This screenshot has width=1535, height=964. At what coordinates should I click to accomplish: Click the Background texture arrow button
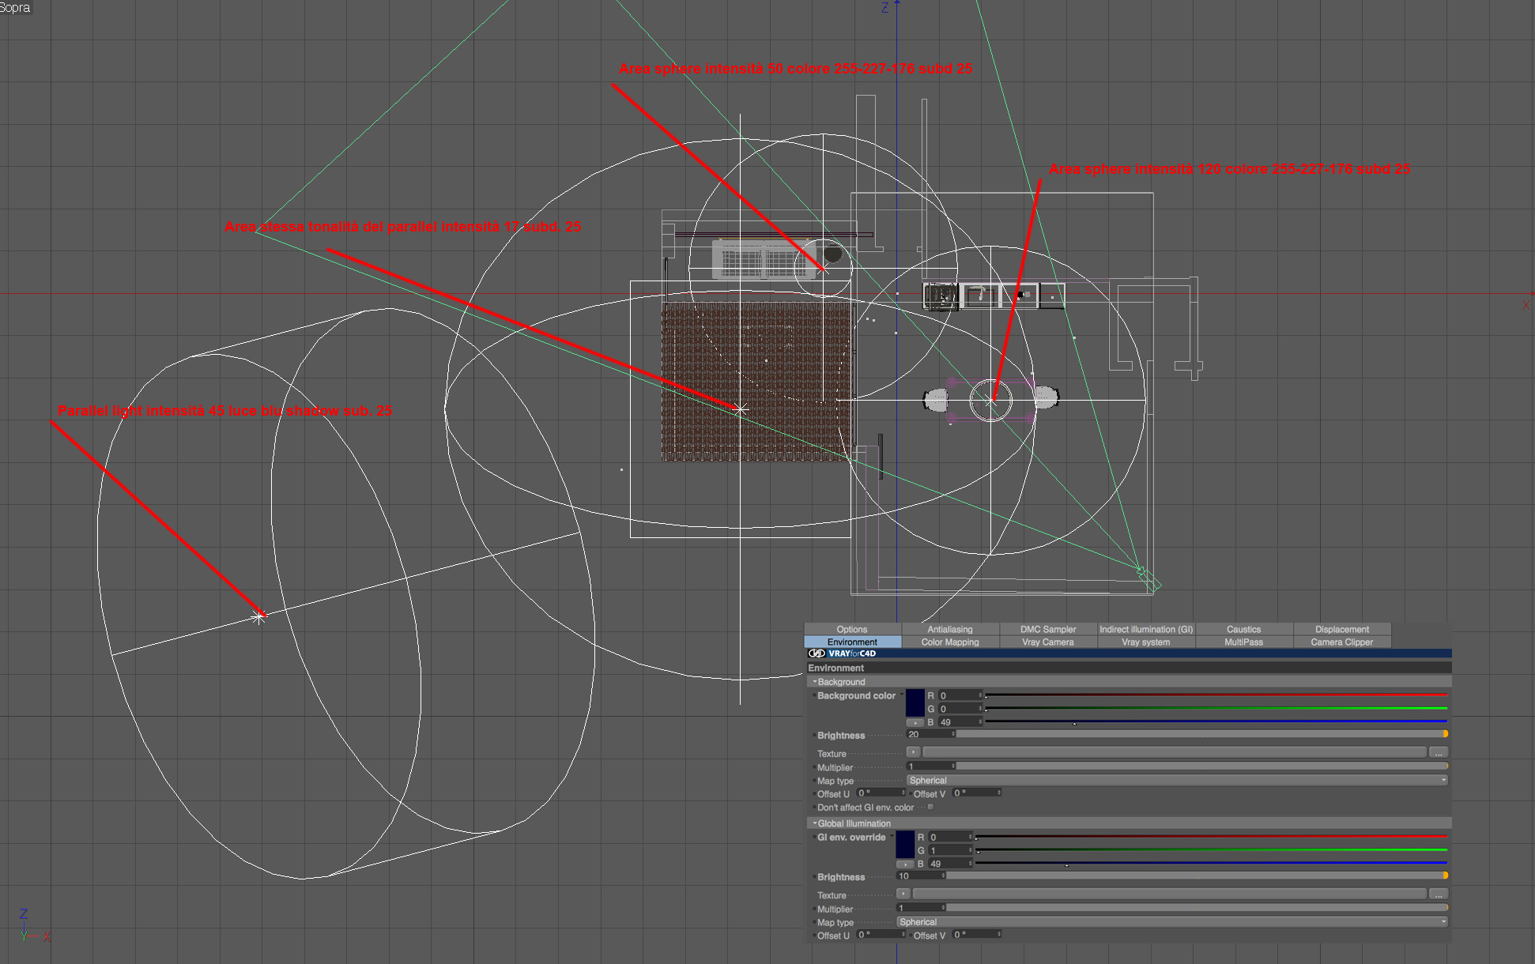pos(914,752)
